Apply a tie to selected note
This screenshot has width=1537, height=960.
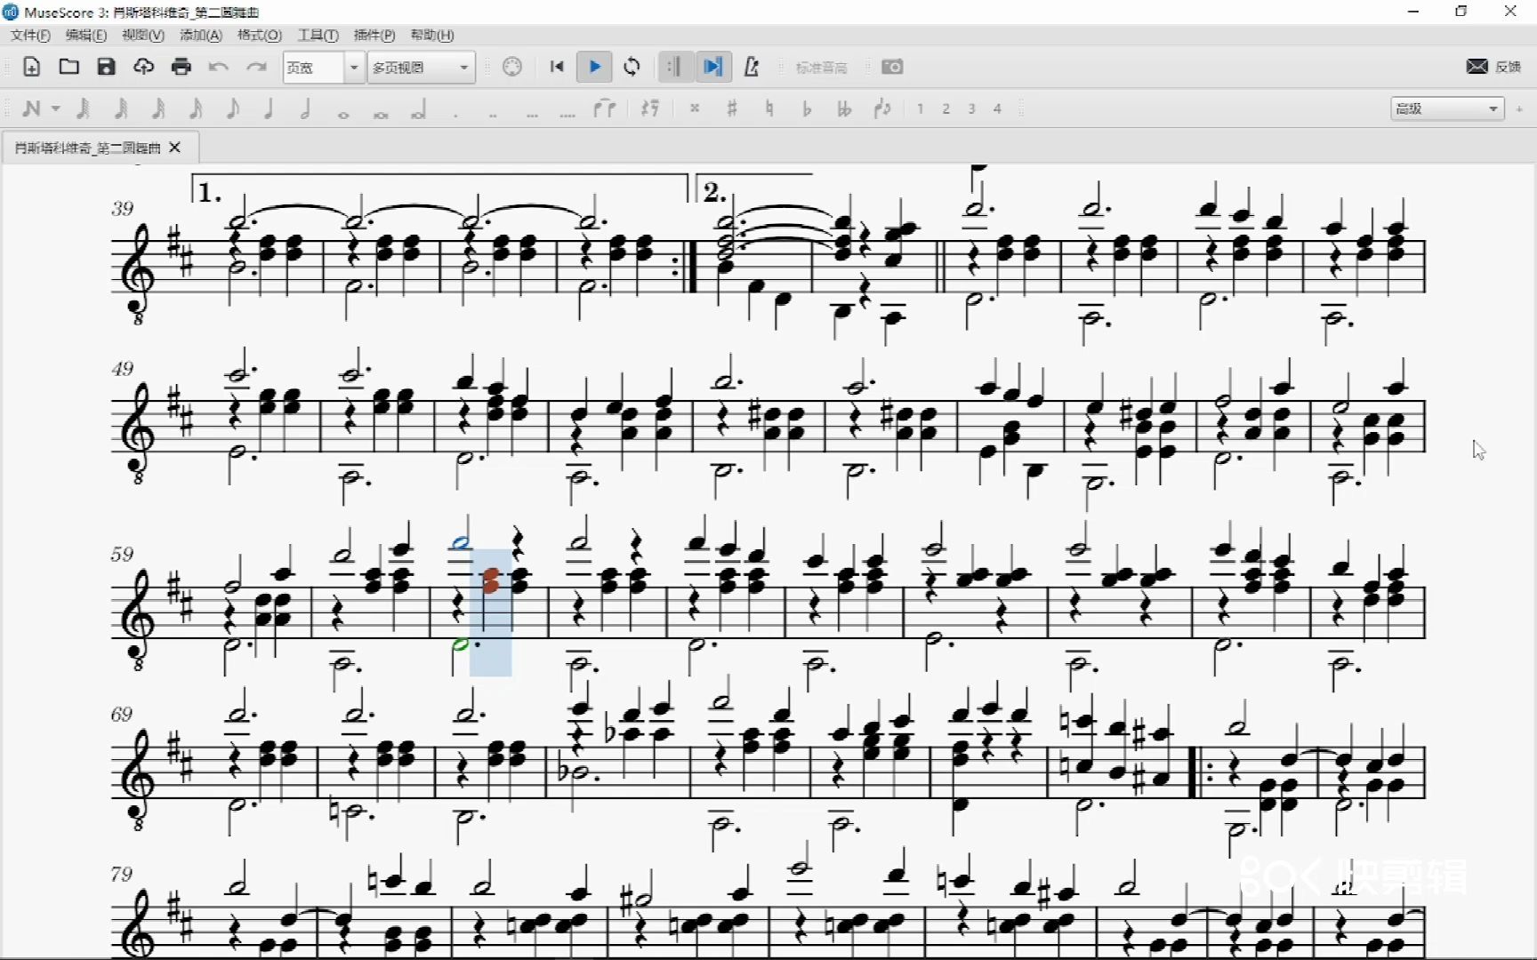point(605,108)
